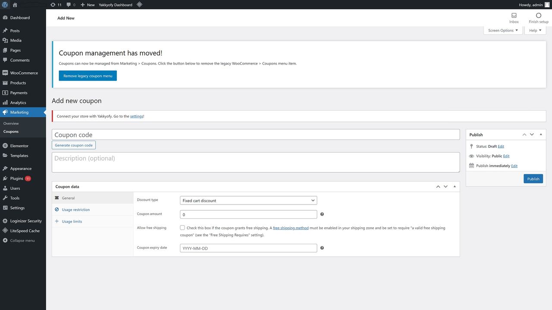Click the Finish setup circle icon
Viewport: 552px width, 310px height.
point(539,15)
